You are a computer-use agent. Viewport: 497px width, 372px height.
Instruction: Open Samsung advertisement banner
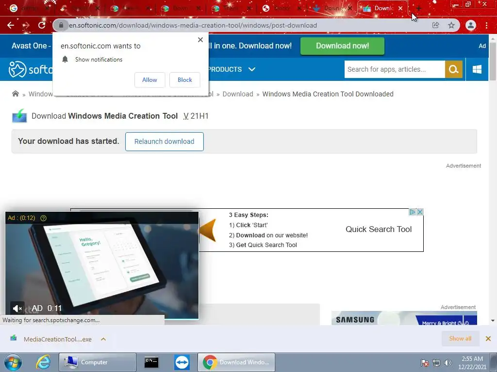(404, 318)
